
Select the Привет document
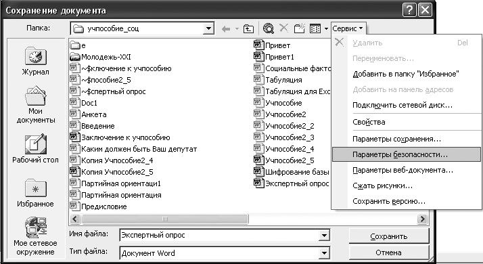(x=272, y=45)
